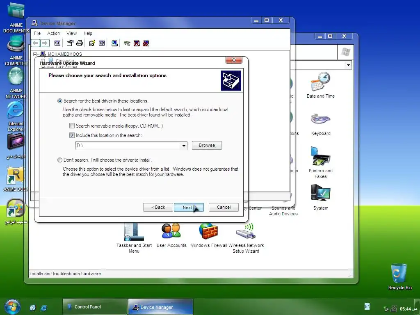420x315 pixels.
Task: Open System in Control Panel
Action: [x=321, y=197]
